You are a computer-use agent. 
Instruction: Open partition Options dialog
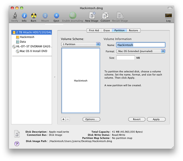coord(91,119)
